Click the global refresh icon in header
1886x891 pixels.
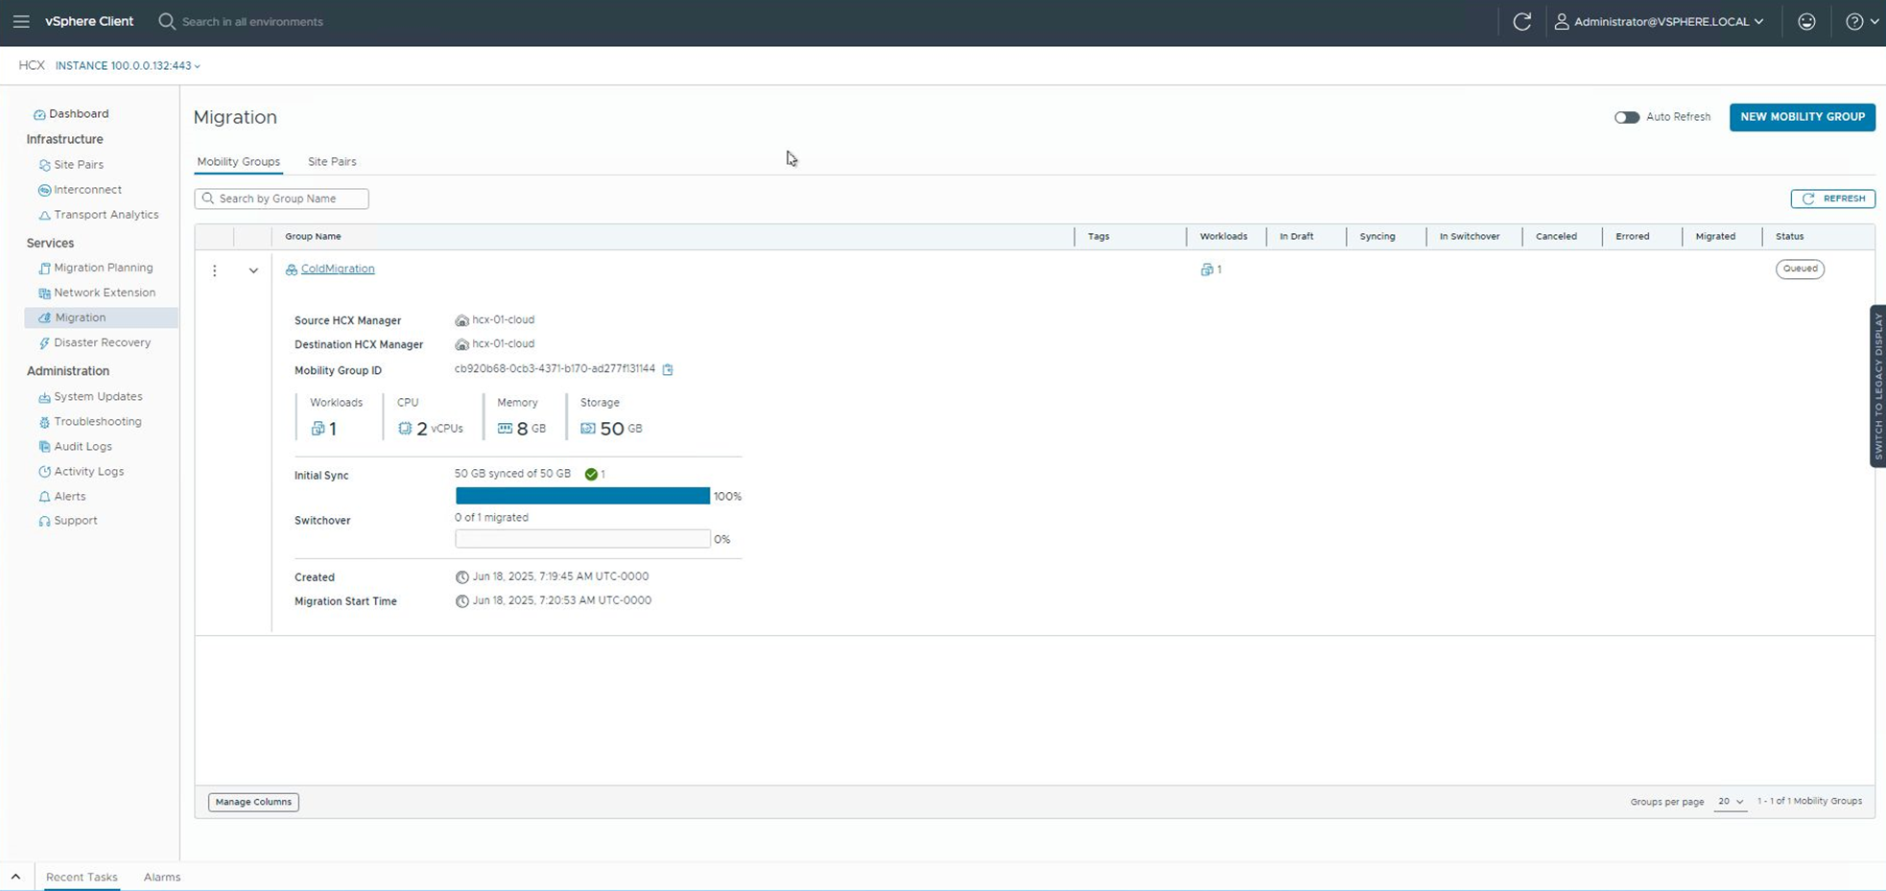1521,21
